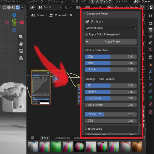Open the Render properties tab icon
154x154 pixels.
click(151, 24)
